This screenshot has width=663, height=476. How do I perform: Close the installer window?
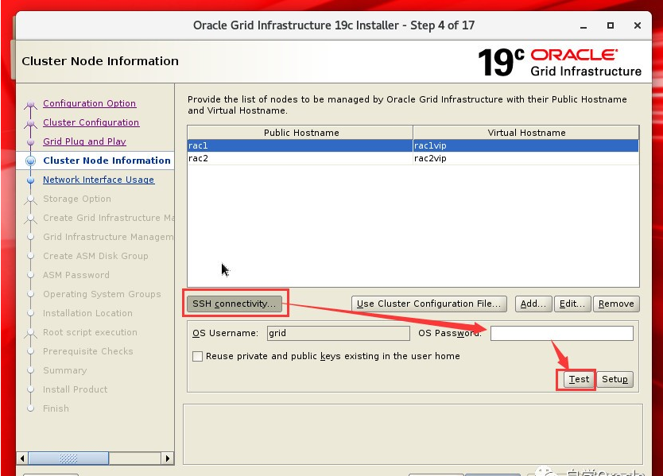tap(638, 25)
